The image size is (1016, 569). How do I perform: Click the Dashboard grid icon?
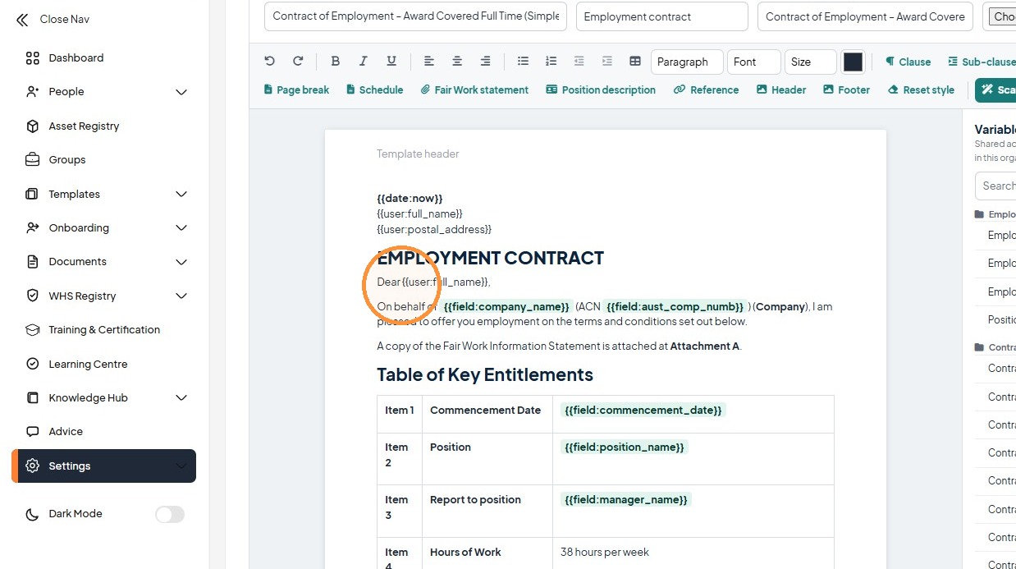point(33,58)
